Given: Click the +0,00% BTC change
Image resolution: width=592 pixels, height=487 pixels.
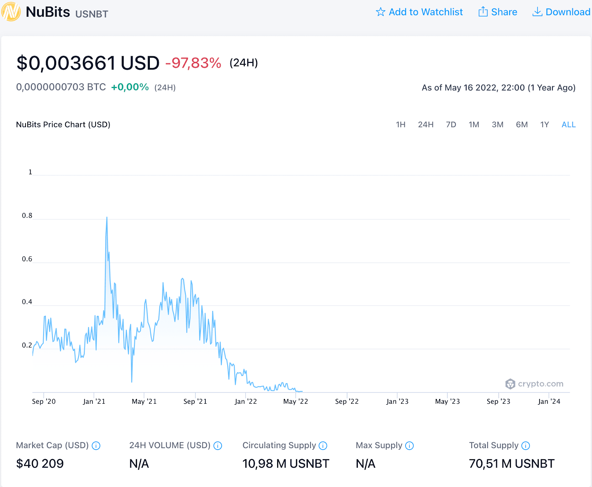Looking at the screenshot, I should [x=130, y=87].
